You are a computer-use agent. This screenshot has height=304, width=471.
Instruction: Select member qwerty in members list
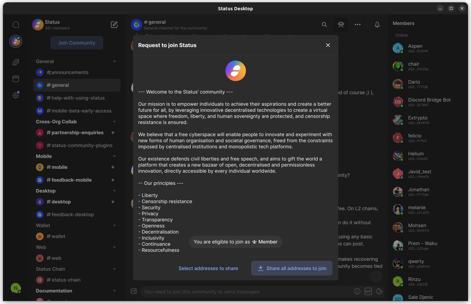pos(428,263)
